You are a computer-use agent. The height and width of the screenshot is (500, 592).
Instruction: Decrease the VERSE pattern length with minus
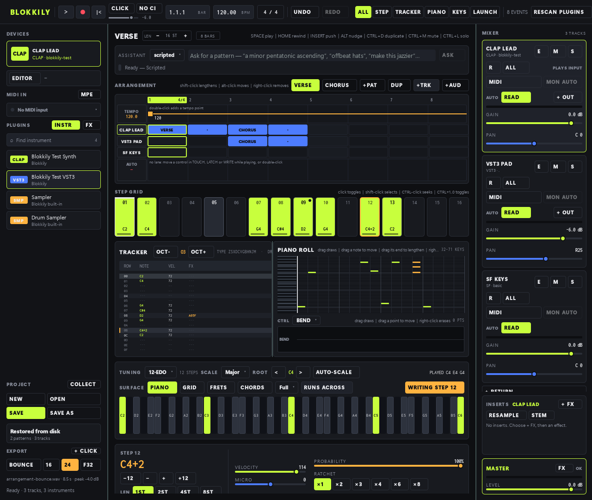(158, 36)
